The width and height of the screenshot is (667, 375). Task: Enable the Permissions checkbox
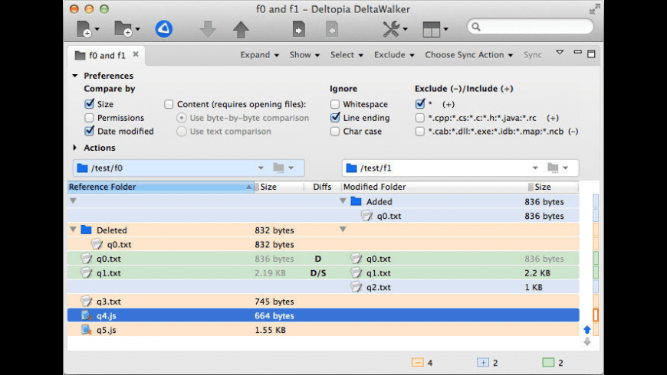click(90, 118)
